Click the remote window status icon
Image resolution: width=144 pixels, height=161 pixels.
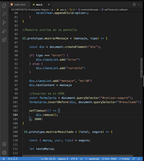click(x=4, y=159)
